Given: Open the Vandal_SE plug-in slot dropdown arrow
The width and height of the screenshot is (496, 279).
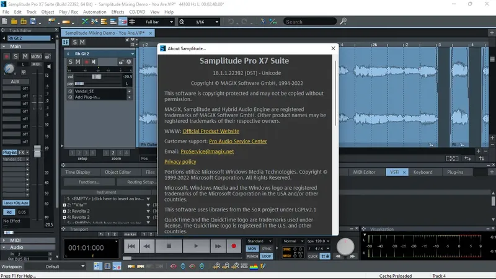Looking at the screenshot, I should [129, 91].
